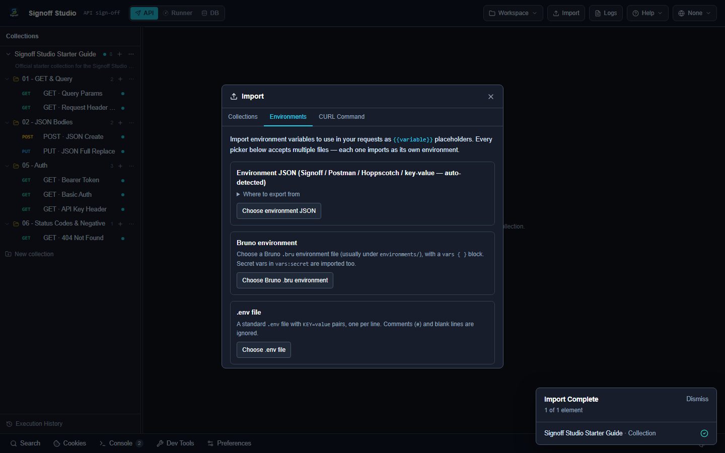This screenshot has width=725, height=453.
Task: Switch to DB mode
Action: [x=210, y=13]
